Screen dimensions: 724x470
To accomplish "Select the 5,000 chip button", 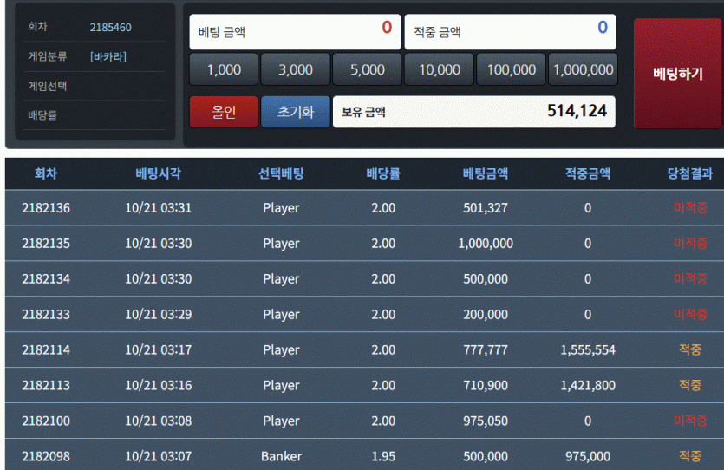I will 367,69.
